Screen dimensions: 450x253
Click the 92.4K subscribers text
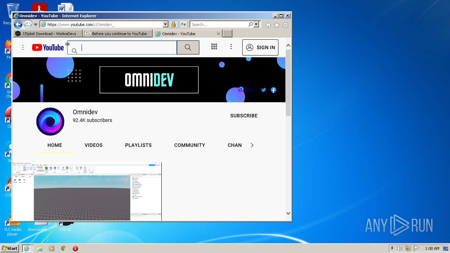click(x=92, y=120)
